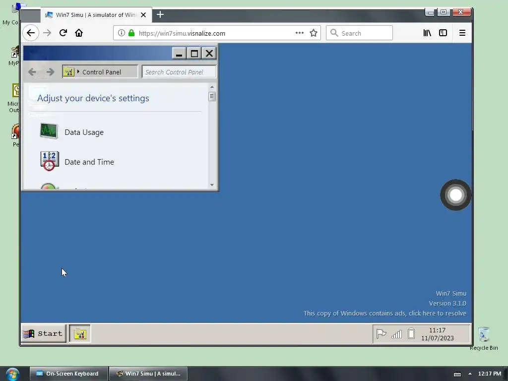This screenshot has height=381, width=508.
Task: Click the host clock 12:17 PM
Action: 489,374
